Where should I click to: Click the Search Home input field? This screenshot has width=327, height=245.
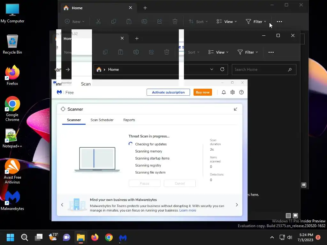point(264,69)
